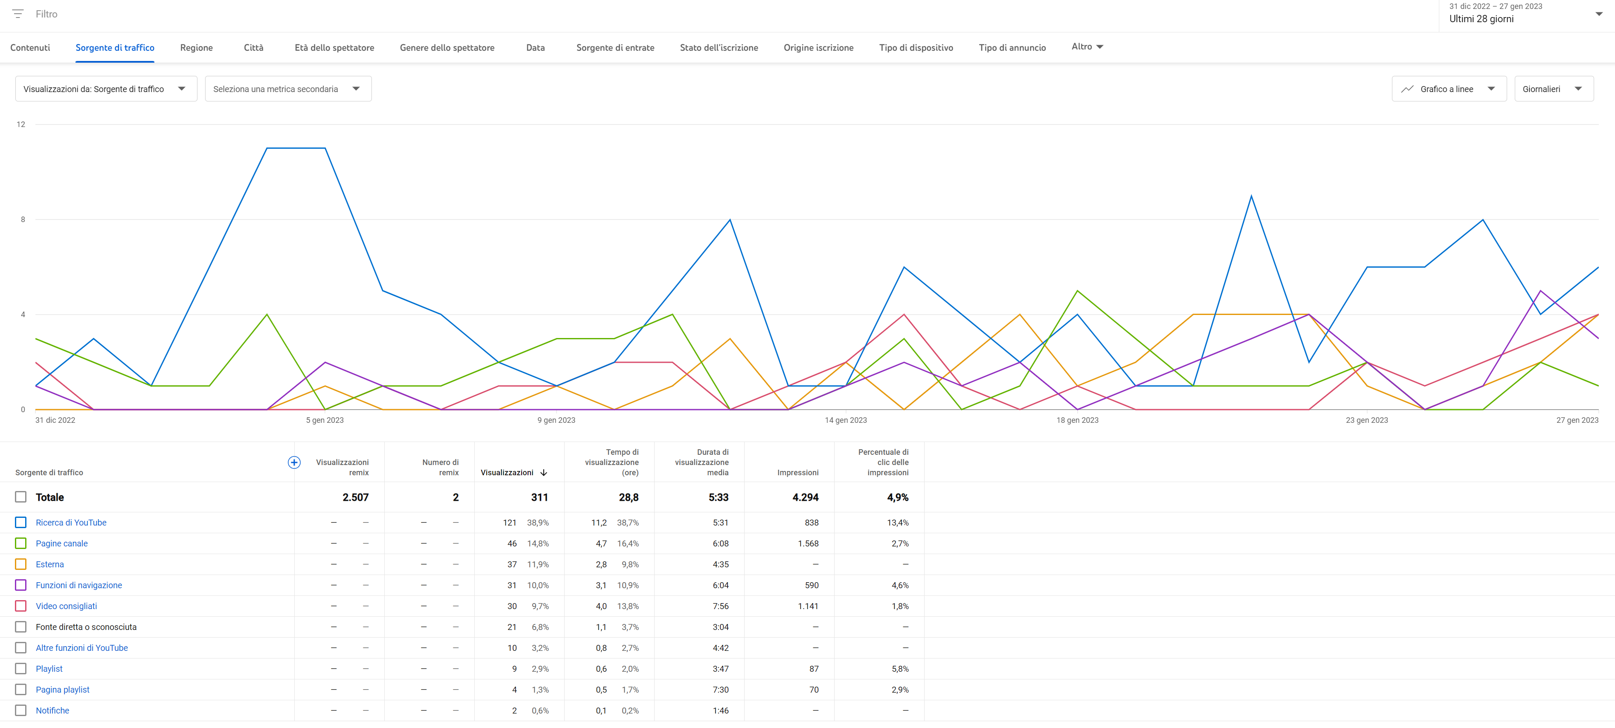Switch to the Regione tab

196,48
